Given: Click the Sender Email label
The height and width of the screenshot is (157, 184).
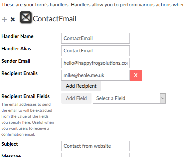Looking at the screenshot, I should click(16, 61).
